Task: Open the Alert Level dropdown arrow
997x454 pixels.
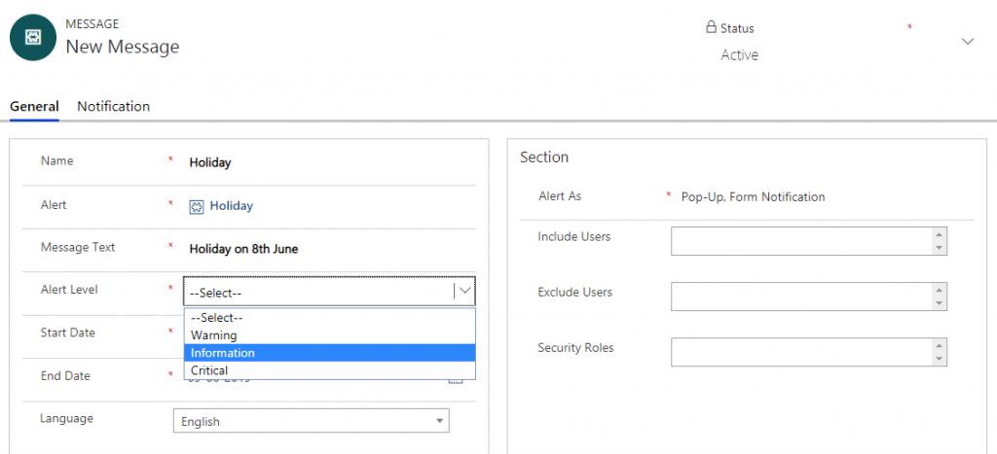Action: click(x=464, y=291)
